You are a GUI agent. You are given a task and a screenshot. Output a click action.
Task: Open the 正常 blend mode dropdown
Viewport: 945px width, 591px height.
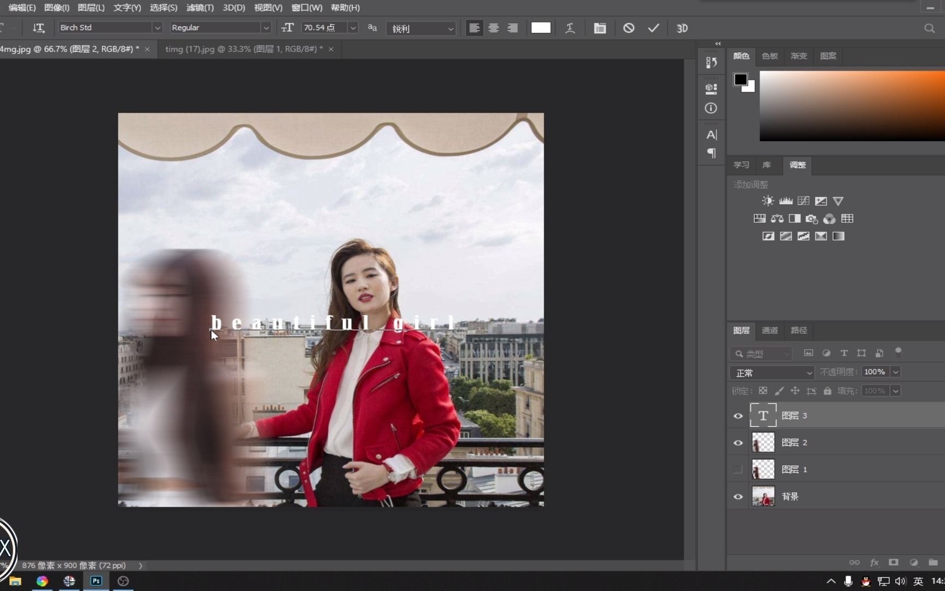point(772,373)
